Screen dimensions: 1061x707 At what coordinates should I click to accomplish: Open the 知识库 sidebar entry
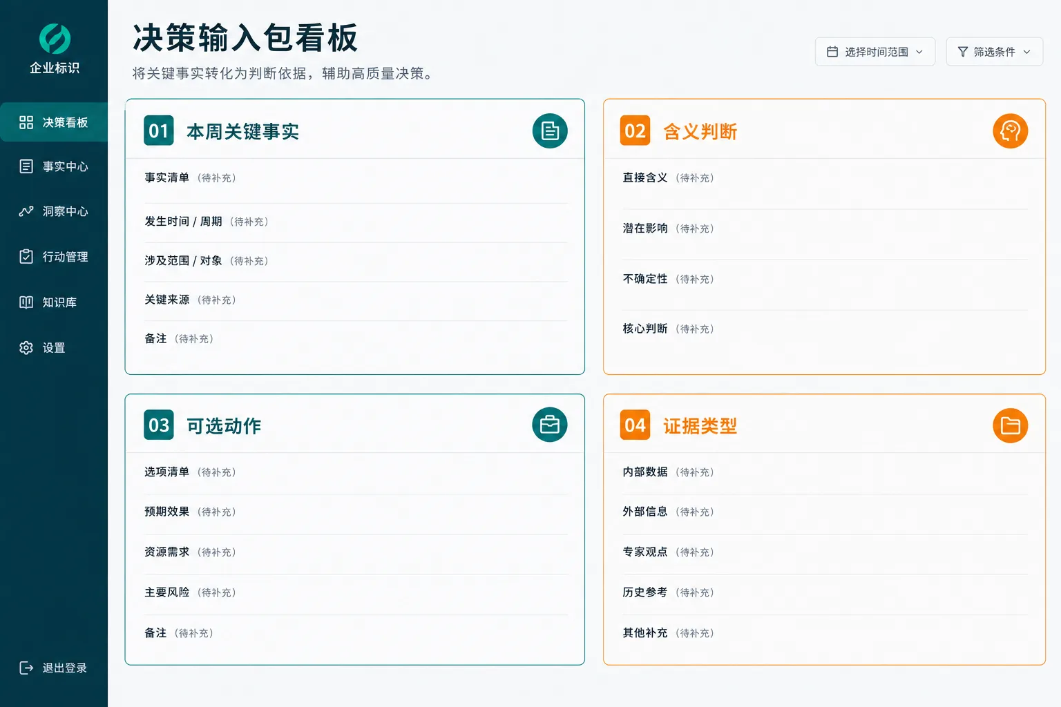pos(54,302)
